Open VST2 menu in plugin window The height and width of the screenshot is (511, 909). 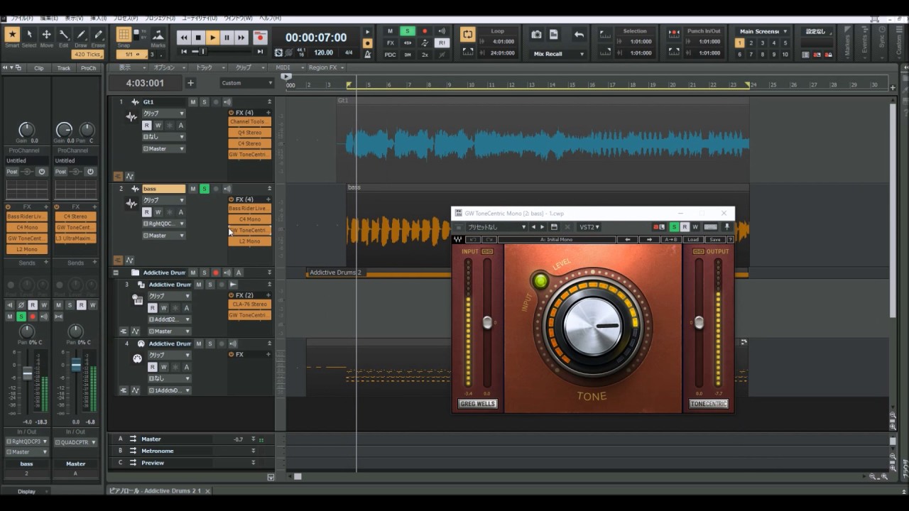click(589, 227)
